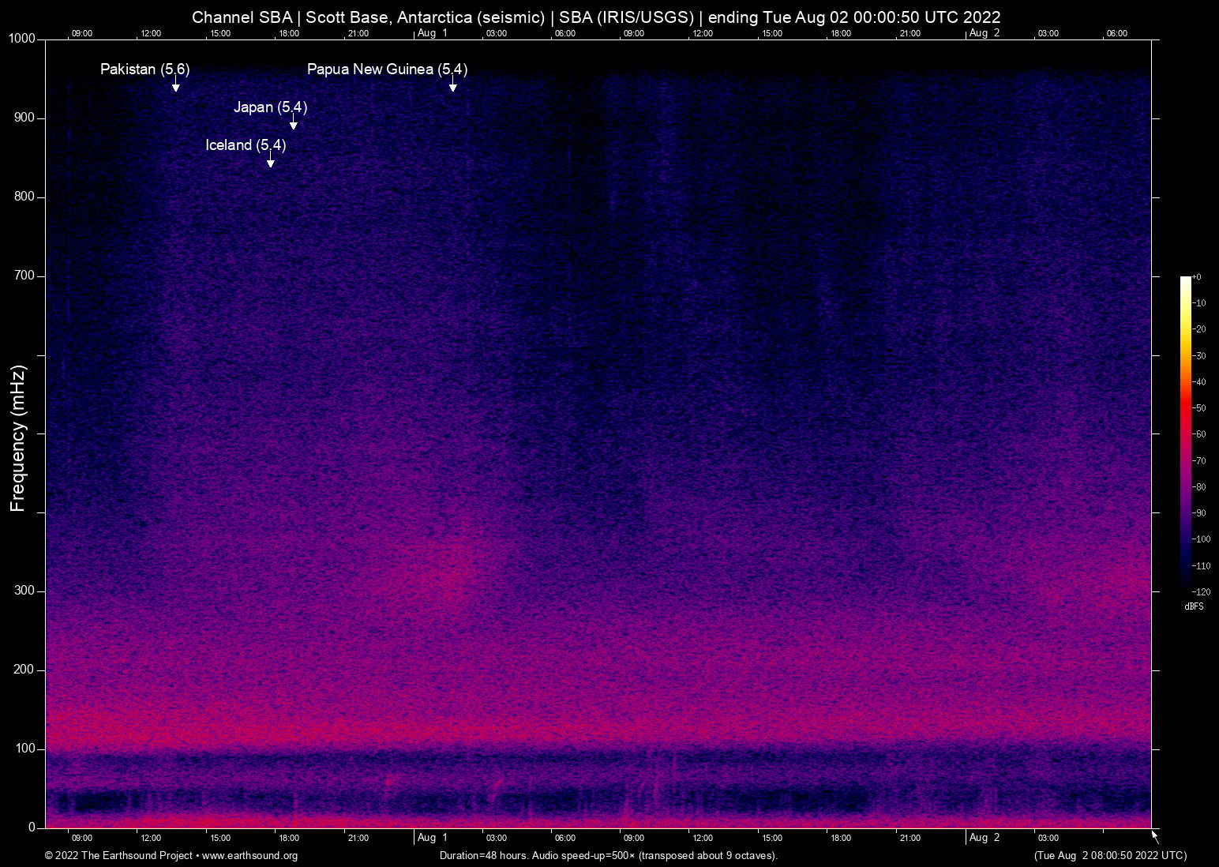Click the copyright symbol in bottom left

(49, 856)
